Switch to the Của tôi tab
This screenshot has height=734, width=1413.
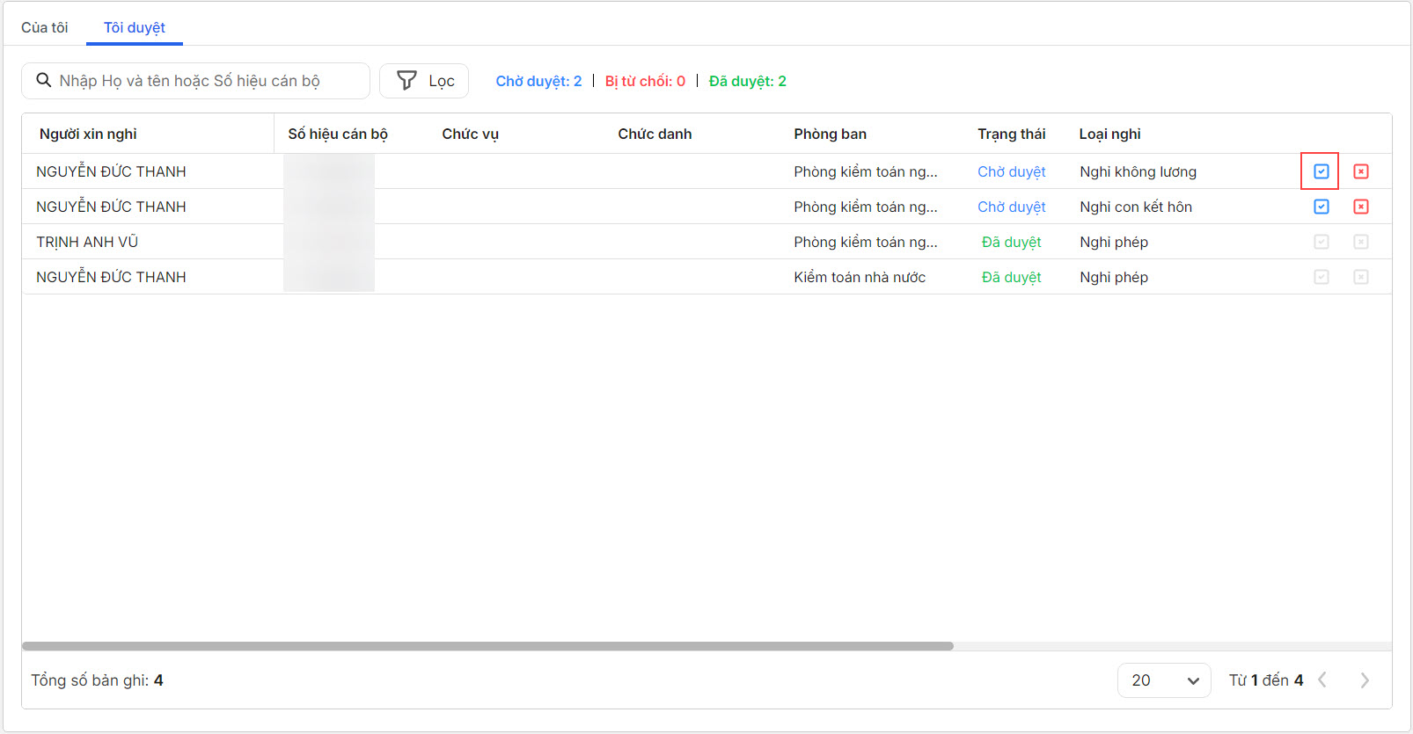coord(45,27)
